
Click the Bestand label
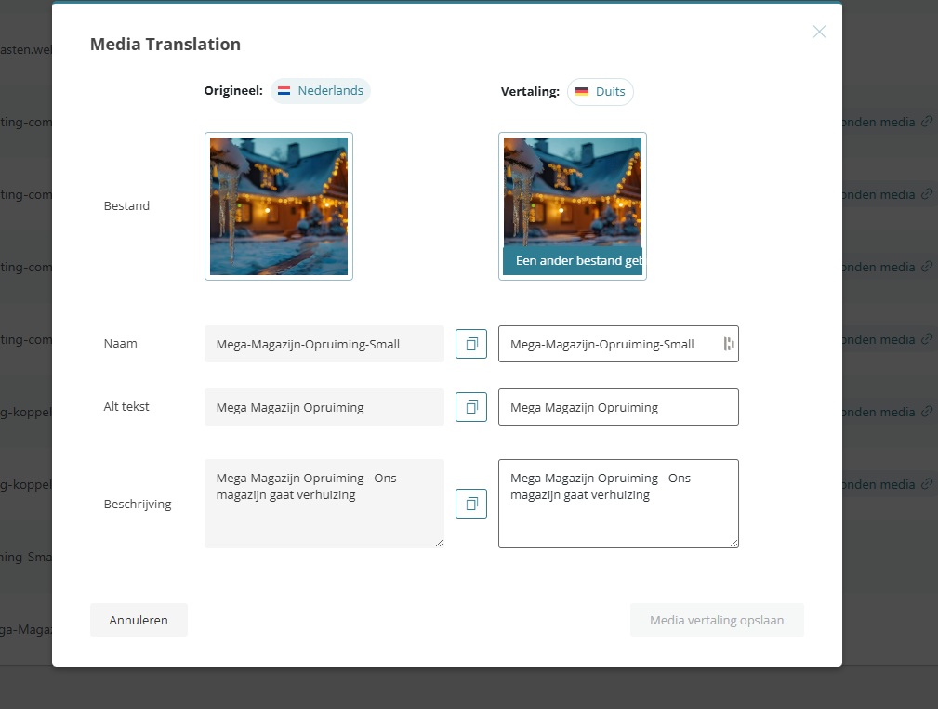coord(126,205)
